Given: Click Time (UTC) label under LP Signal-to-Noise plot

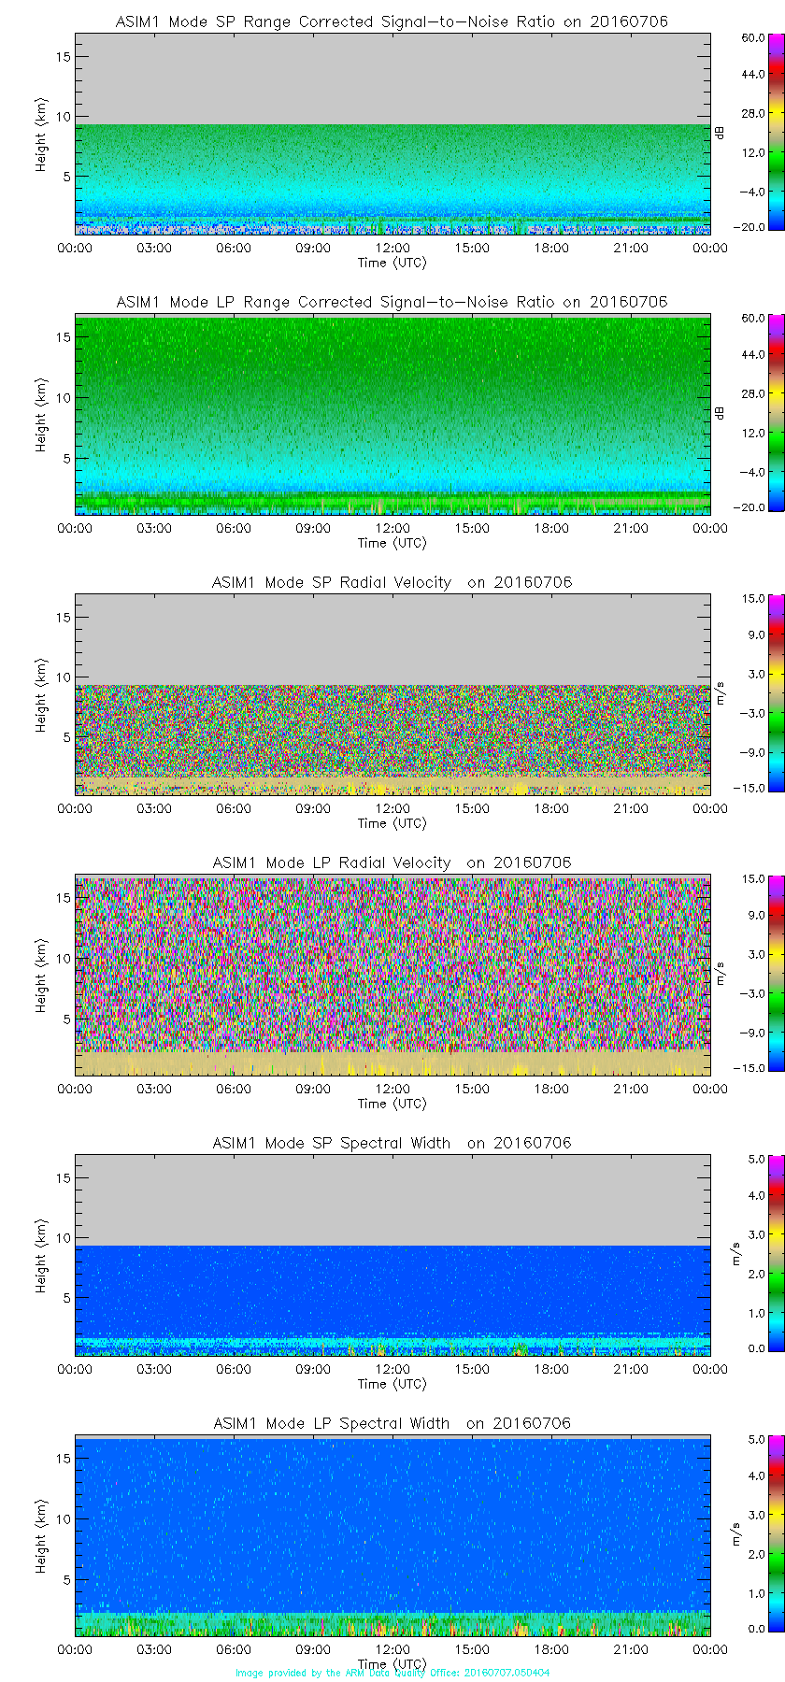Looking at the screenshot, I should coord(392,543).
